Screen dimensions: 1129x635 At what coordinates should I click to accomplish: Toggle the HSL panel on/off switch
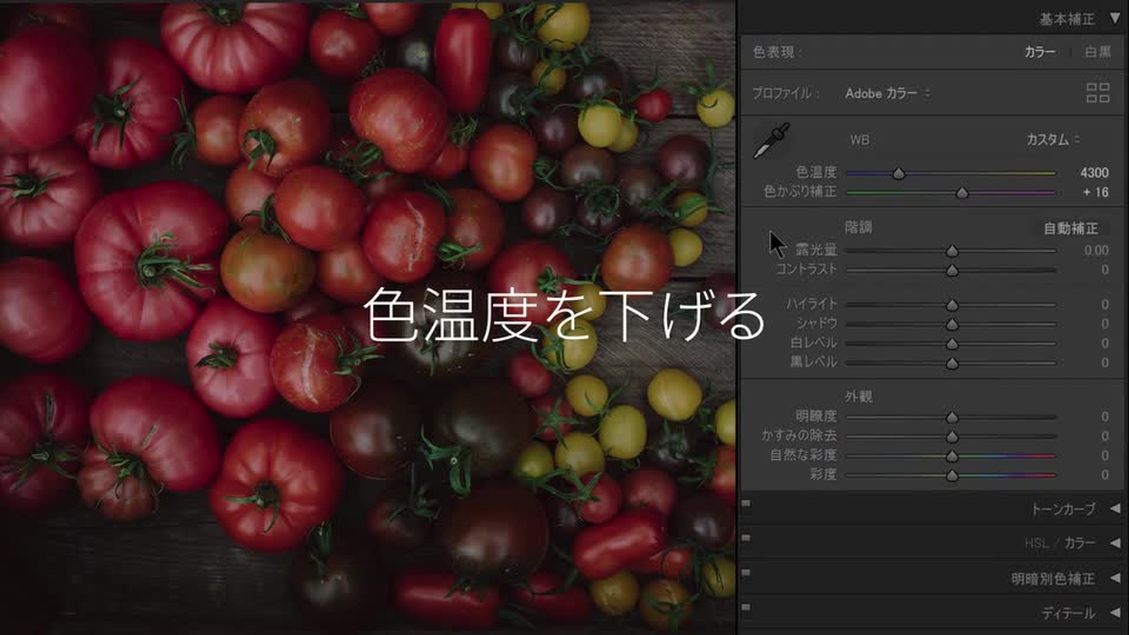pyautogui.click(x=746, y=538)
